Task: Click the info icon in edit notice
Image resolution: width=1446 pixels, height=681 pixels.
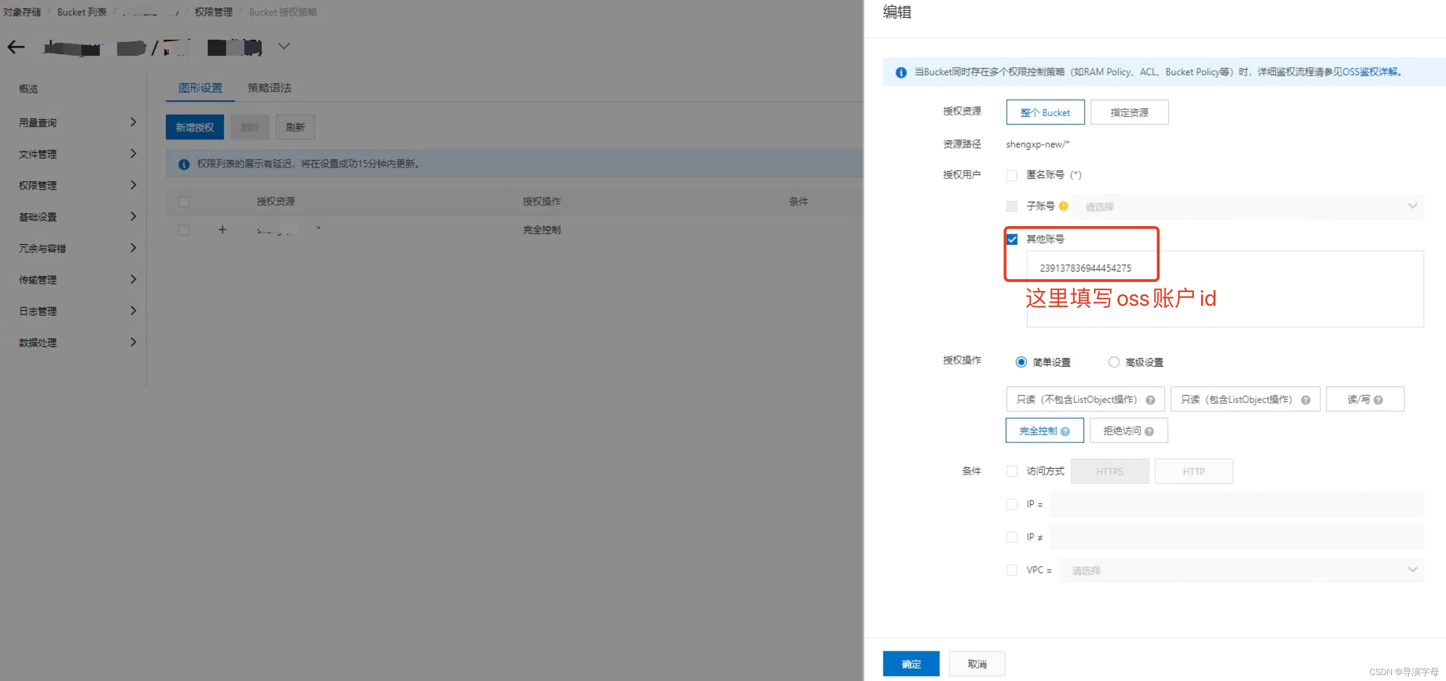Action: pyautogui.click(x=901, y=72)
